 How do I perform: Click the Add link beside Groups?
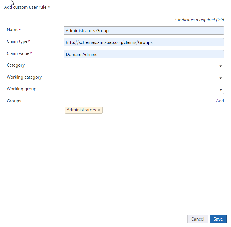pos(220,101)
